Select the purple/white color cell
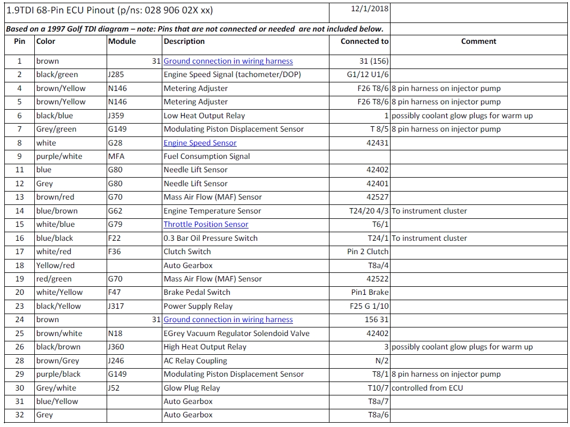This screenshot has width=570, height=427. click(59, 156)
